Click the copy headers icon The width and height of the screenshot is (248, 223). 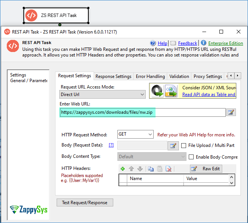(x=151, y=169)
